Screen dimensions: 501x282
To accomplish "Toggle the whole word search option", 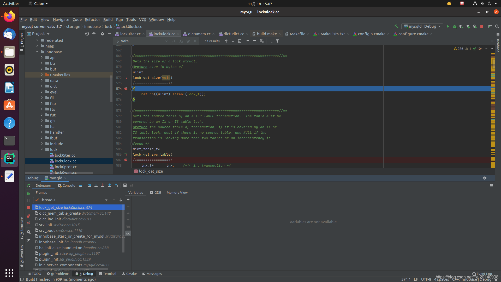I will [x=188, y=41].
